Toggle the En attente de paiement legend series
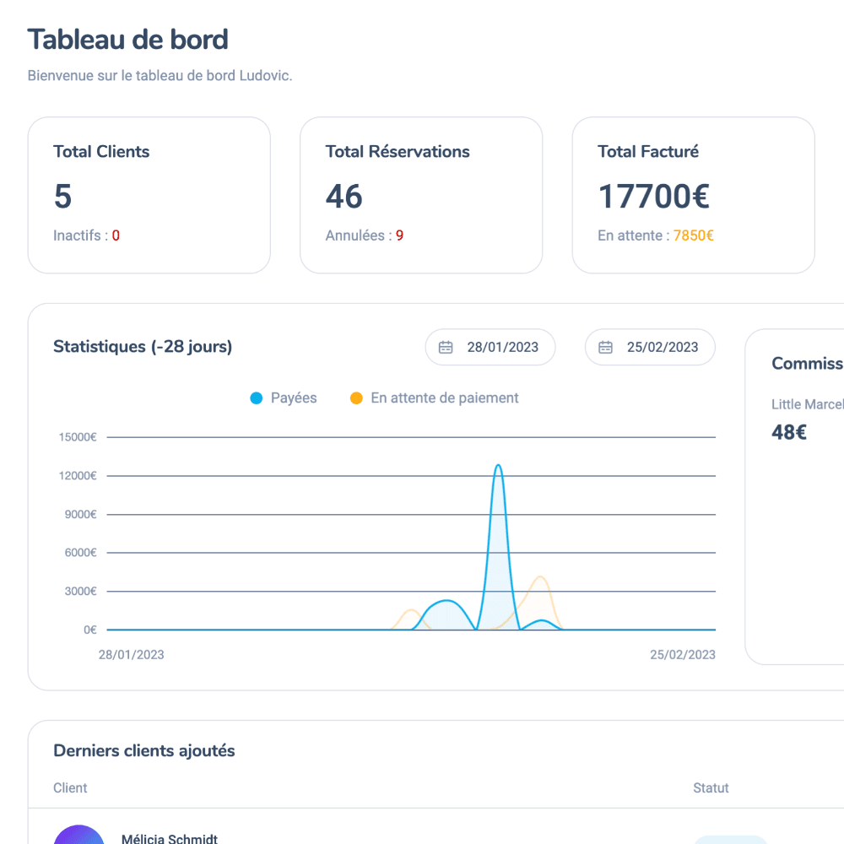844x844 pixels. tap(435, 398)
